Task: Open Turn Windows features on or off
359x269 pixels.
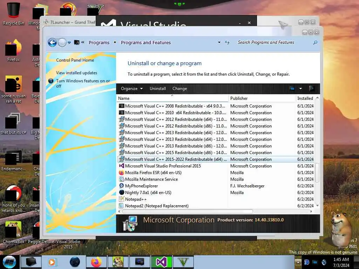Action: coord(83,83)
